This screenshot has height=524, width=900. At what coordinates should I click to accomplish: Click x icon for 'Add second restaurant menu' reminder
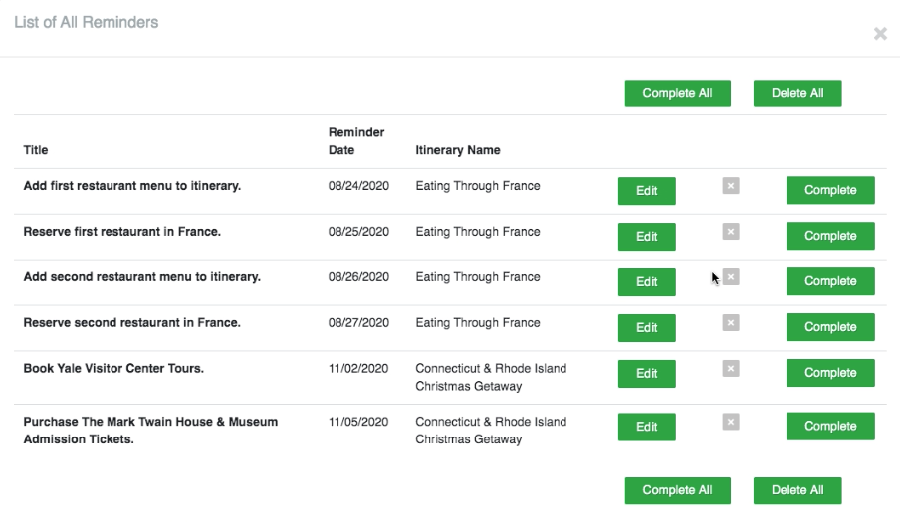tap(730, 277)
